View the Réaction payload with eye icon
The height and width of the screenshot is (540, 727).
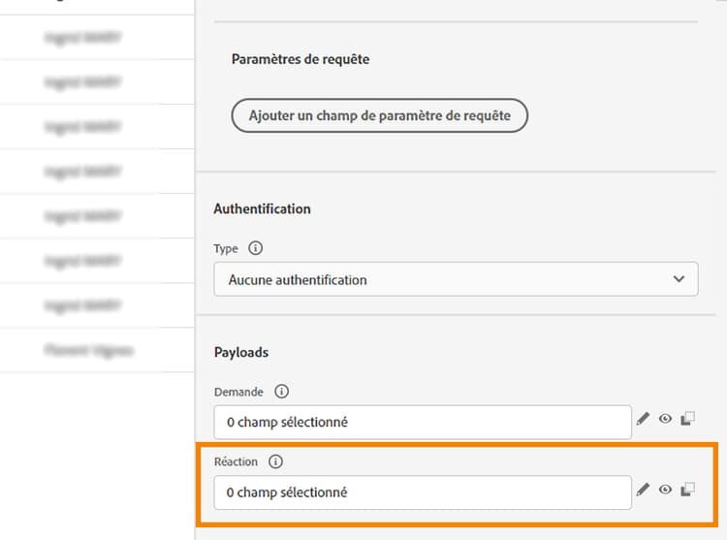[665, 490]
